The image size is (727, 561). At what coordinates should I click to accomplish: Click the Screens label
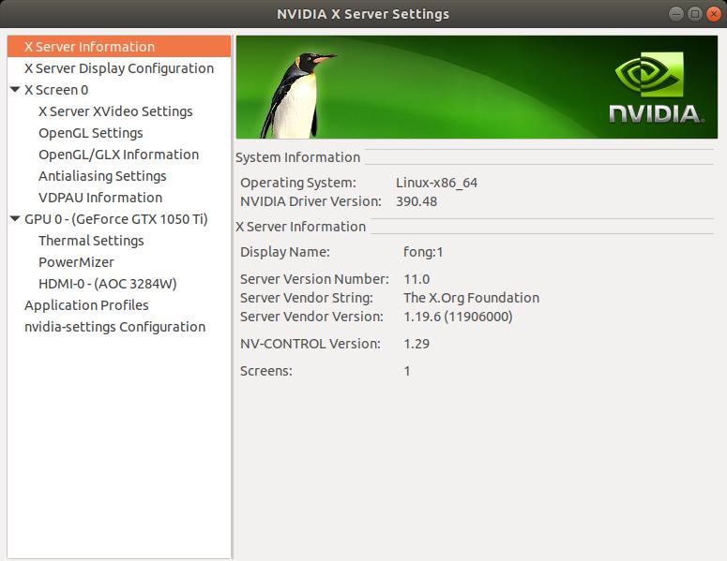[x=266, y=371]
